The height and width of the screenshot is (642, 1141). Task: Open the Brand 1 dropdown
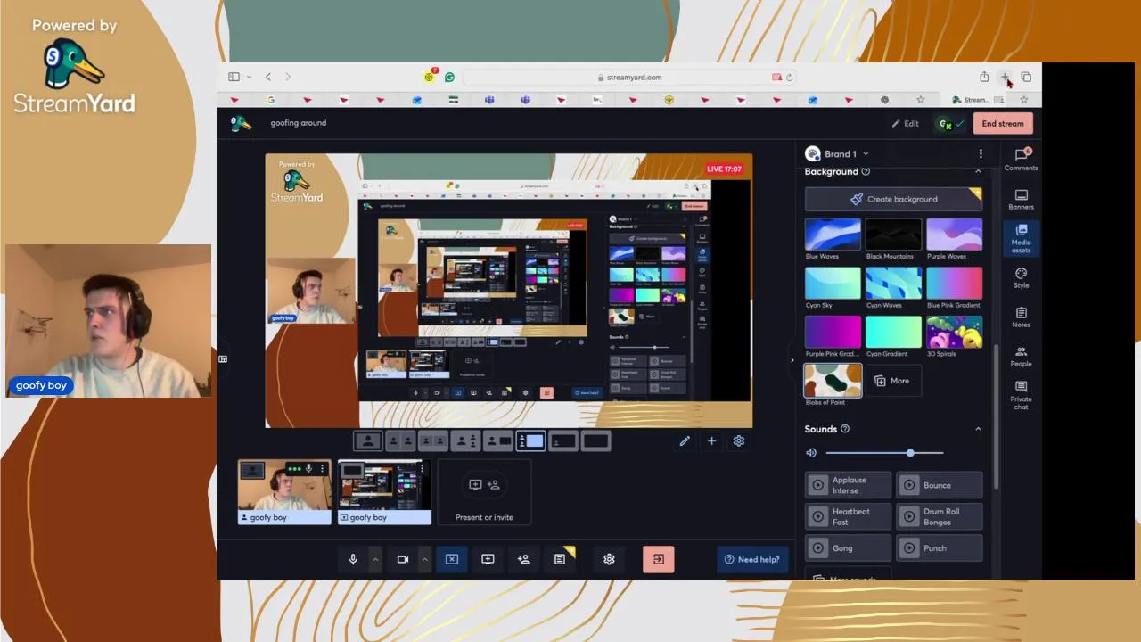837,153
